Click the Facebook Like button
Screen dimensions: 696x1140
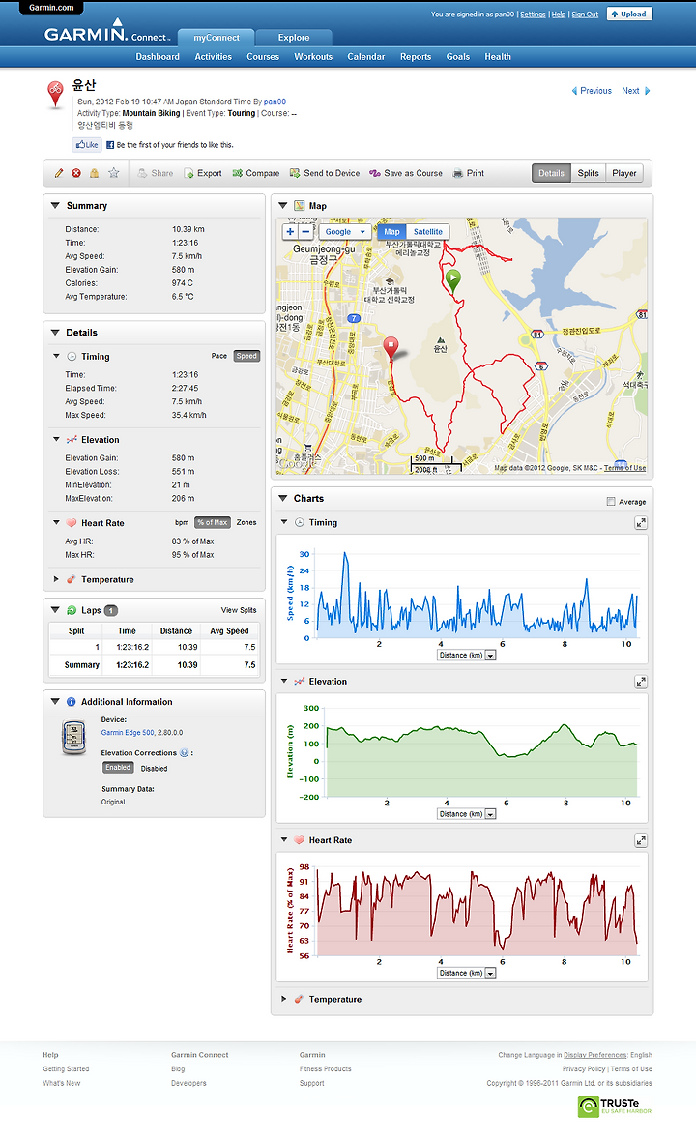(86, 145)
